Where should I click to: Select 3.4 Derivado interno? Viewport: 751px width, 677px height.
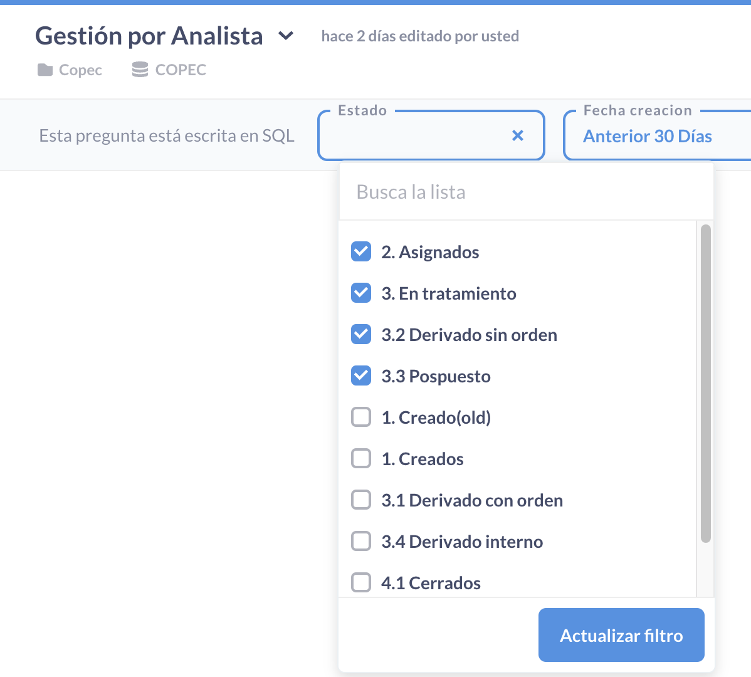[361, 541]
